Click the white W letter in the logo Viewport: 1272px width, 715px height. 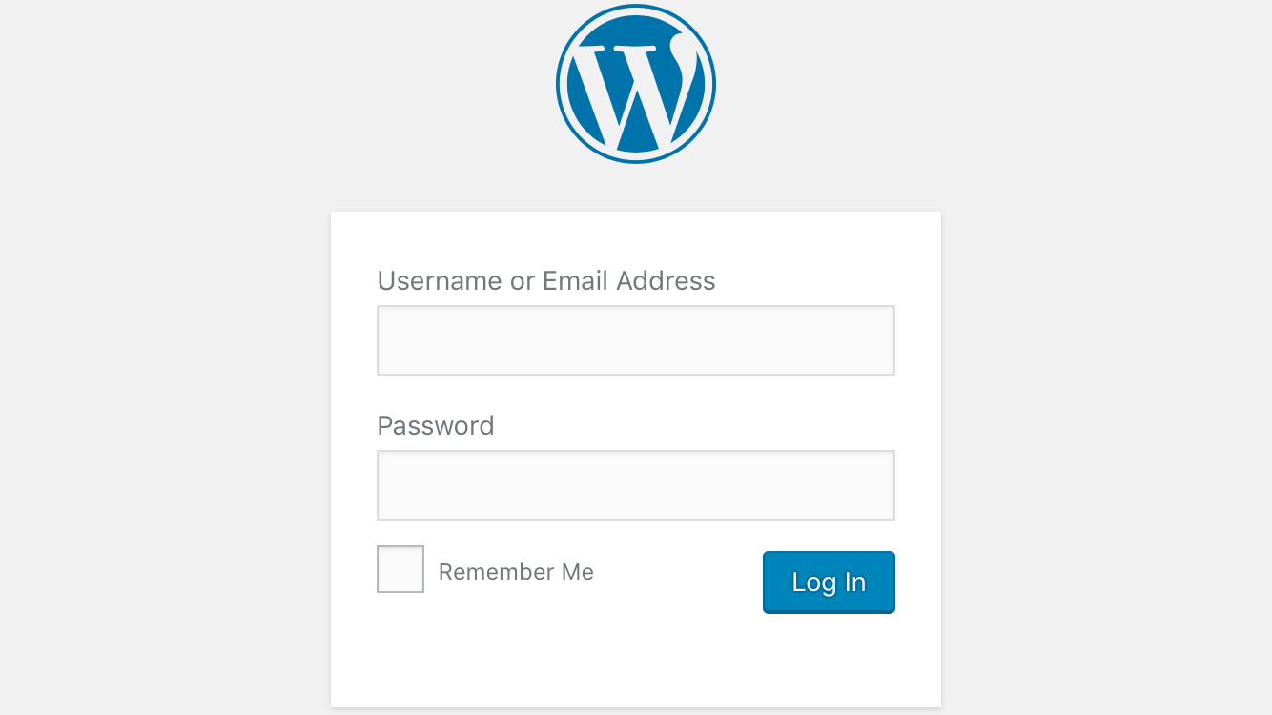[x=636, y=91]
